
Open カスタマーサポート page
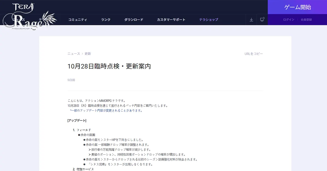171,20
